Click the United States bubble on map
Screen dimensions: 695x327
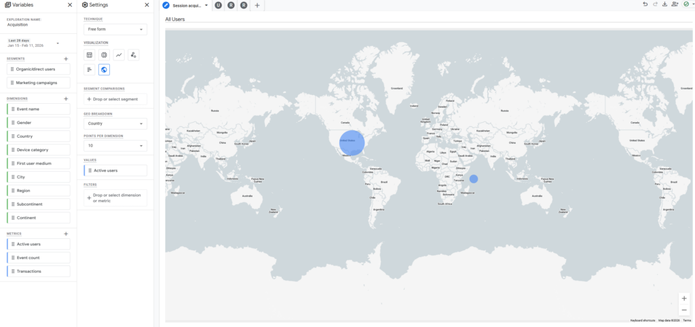(x=352, y=142)
